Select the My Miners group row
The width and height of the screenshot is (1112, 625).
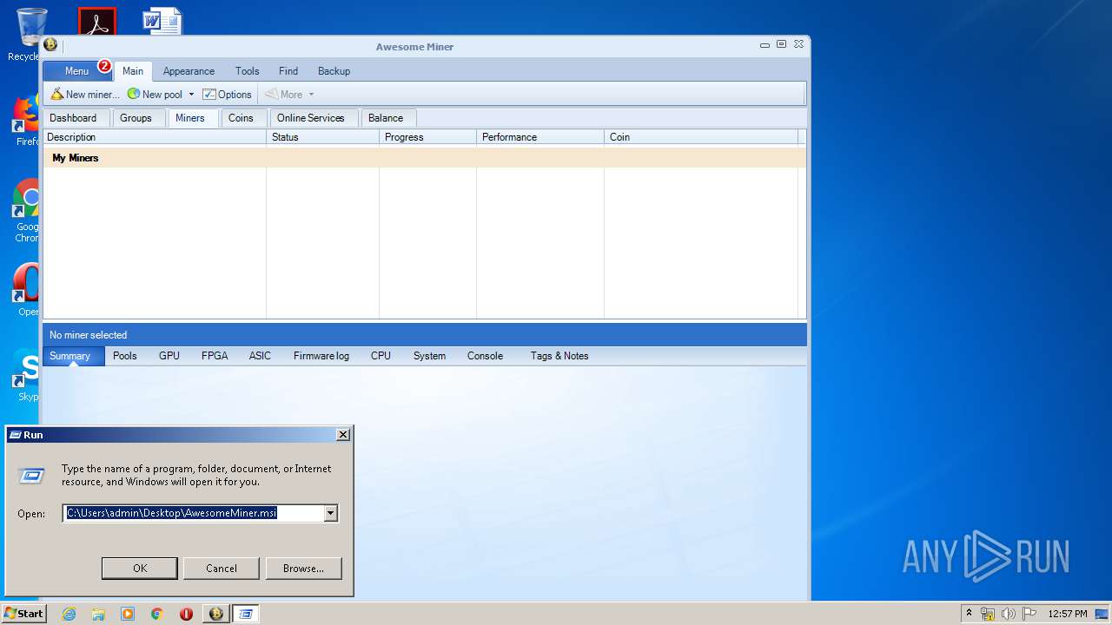424,158
